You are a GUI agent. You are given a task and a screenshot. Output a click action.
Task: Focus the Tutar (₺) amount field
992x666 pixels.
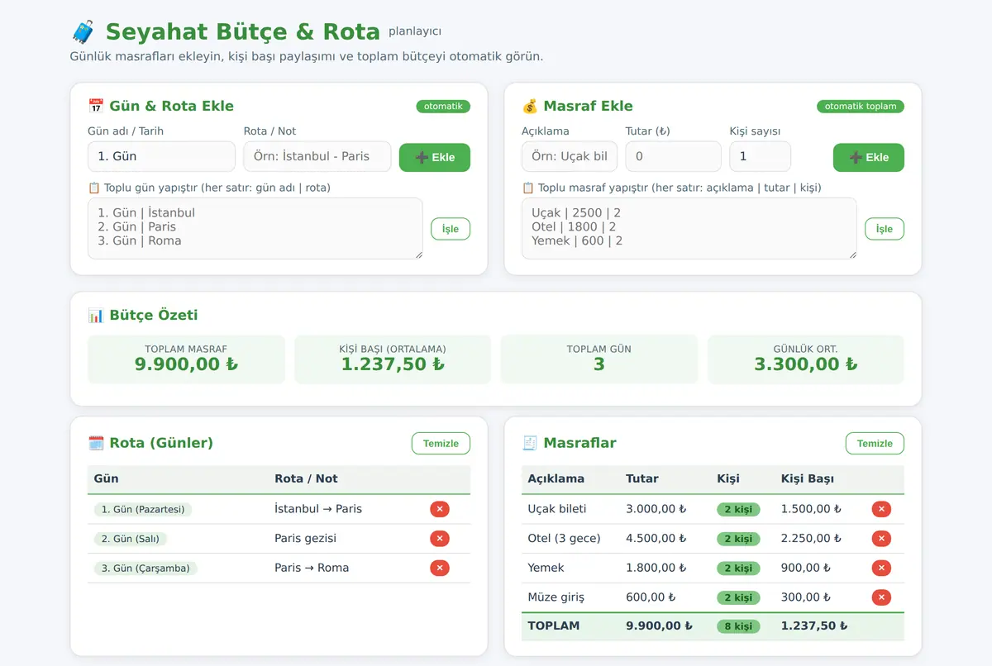coord(674,156)
